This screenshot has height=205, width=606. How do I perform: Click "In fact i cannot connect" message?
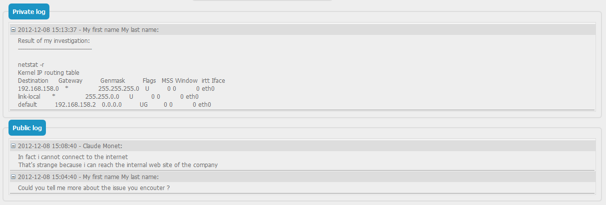pos(73,157)
